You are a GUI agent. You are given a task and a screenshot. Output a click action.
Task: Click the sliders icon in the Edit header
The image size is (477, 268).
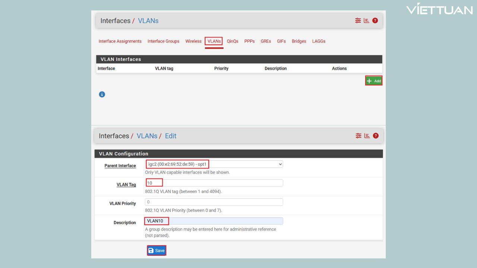[x=358, y=136]
